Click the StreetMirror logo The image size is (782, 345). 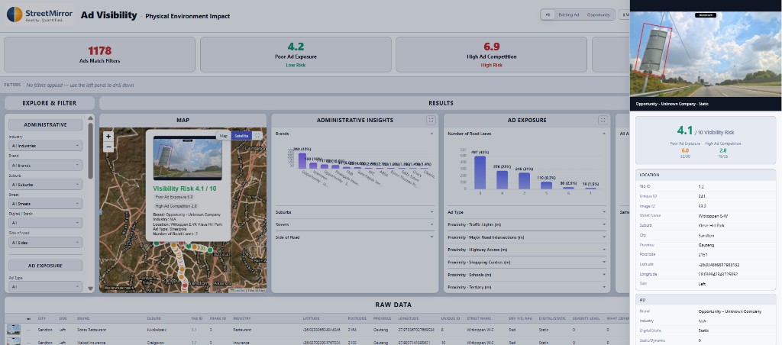pyautogui.click(x=40, y=15)
